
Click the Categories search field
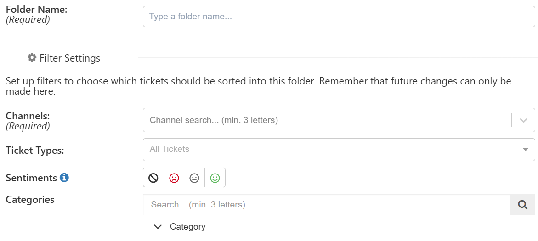327,205
